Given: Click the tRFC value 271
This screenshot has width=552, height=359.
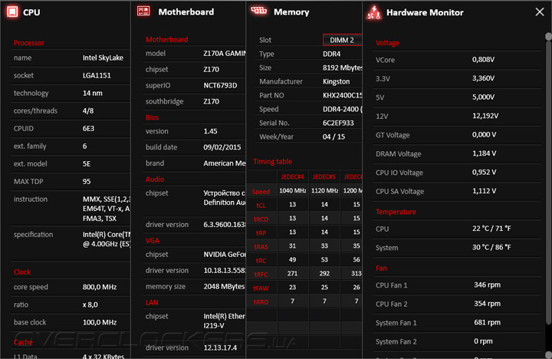Looking at the screenshot, I should (x=292, y=273).
